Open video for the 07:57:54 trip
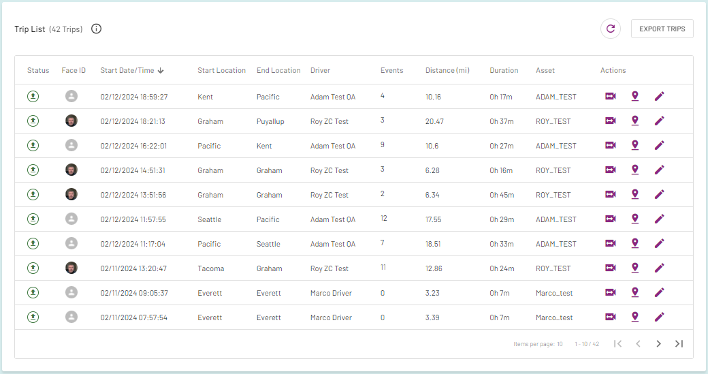Viewport: 708px width, 374px height. 611,317
